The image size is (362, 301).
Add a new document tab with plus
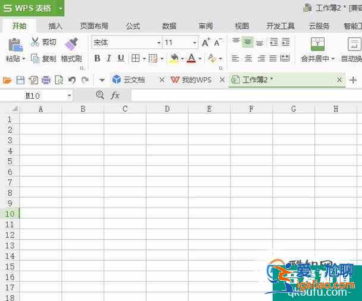353,80
